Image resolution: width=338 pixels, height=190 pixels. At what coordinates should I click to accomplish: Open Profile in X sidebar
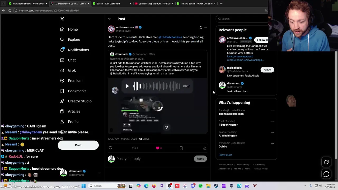69,122
